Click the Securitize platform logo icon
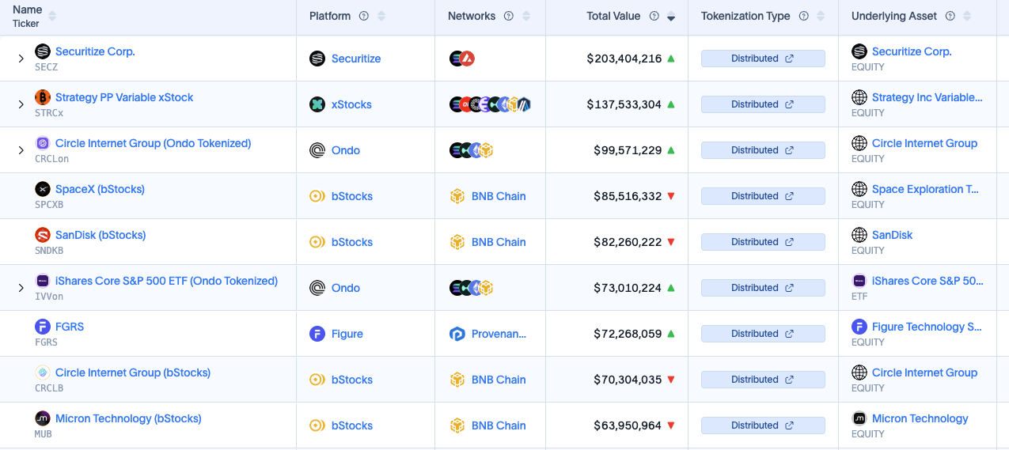 pyautogui.click(x=317, y=59)
